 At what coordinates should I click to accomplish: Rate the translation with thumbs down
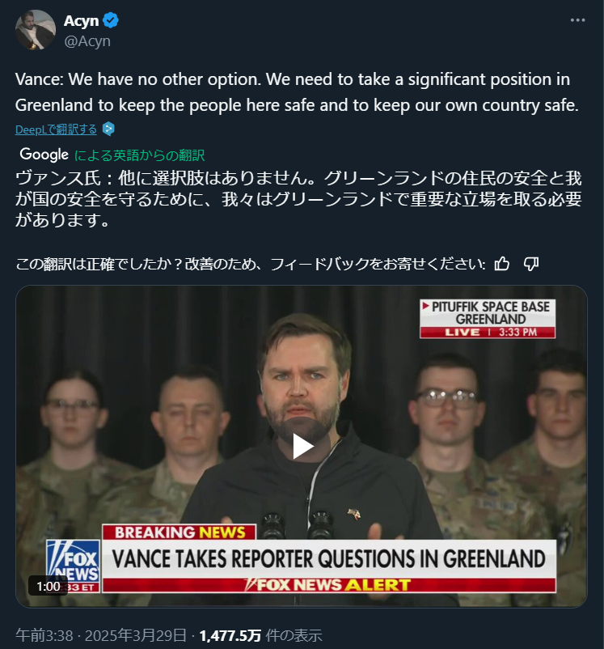(x=530, y=264)
